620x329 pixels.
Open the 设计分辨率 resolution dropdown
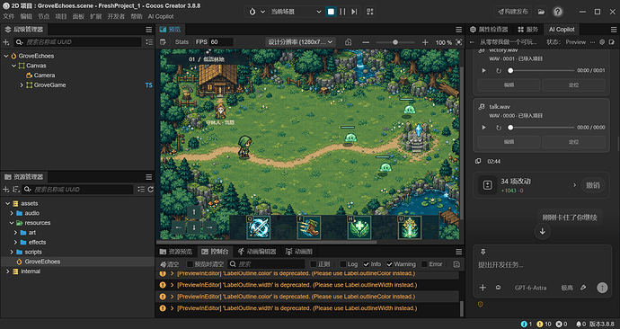pyautogui.click(x=300, y=42)
